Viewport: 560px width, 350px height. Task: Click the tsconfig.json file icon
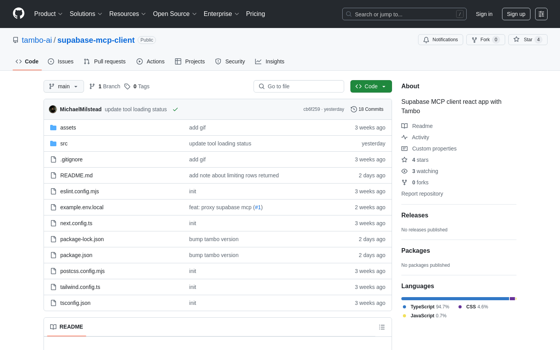(53, 303)
